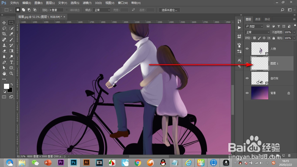Image resolution: width=297 pixels, height=167 pixels.
Task: Expand status bar info arrow
Action: pos(65,156)
